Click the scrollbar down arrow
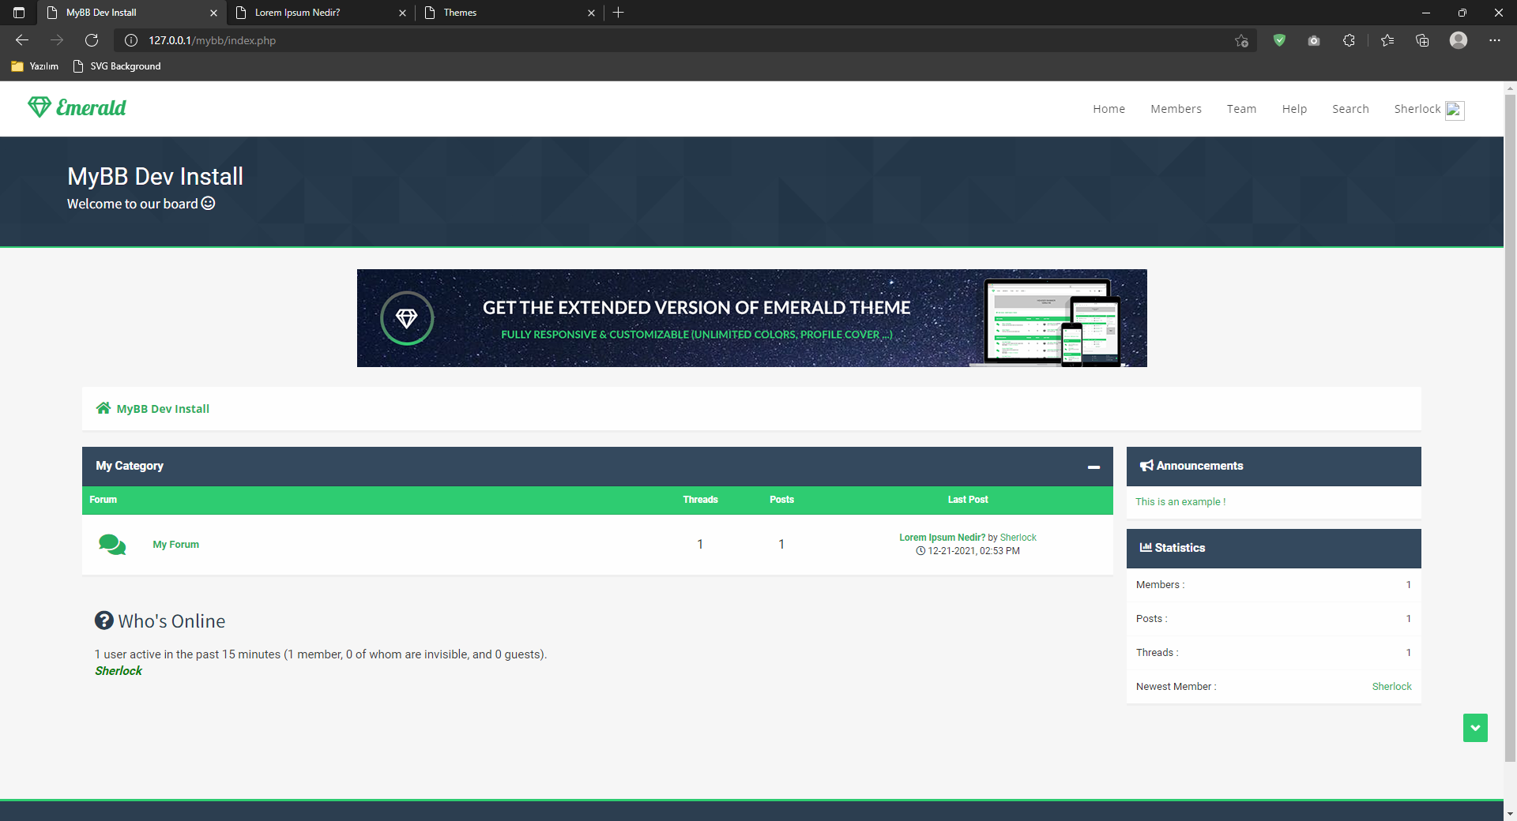 (1510, 813)
